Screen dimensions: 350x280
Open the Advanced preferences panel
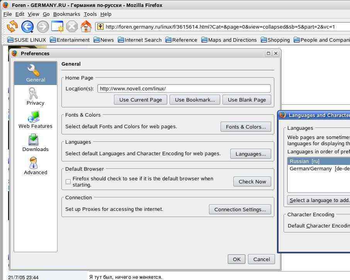coord(36,166)
